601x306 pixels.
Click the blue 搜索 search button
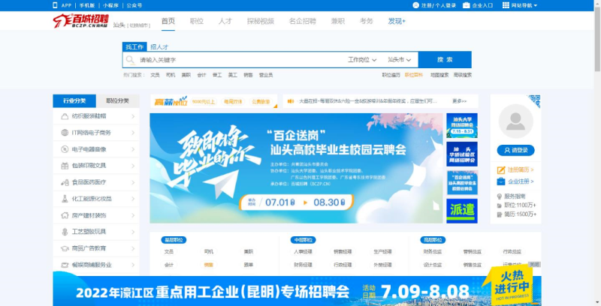pyautogui.click(x=444, y=59)
